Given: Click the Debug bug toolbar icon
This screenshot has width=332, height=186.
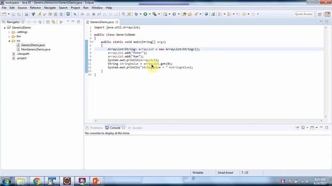Looking at the screenshot, I should pos(136,14).
